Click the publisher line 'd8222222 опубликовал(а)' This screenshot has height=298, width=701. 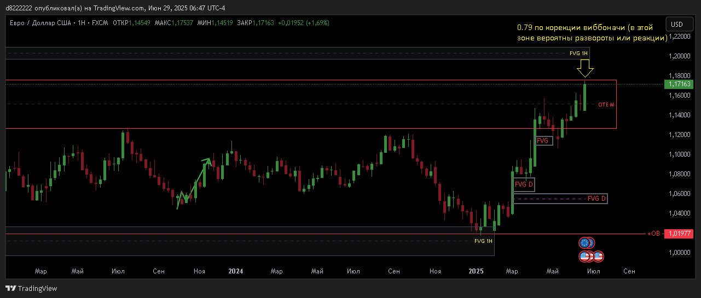(43, 8)
